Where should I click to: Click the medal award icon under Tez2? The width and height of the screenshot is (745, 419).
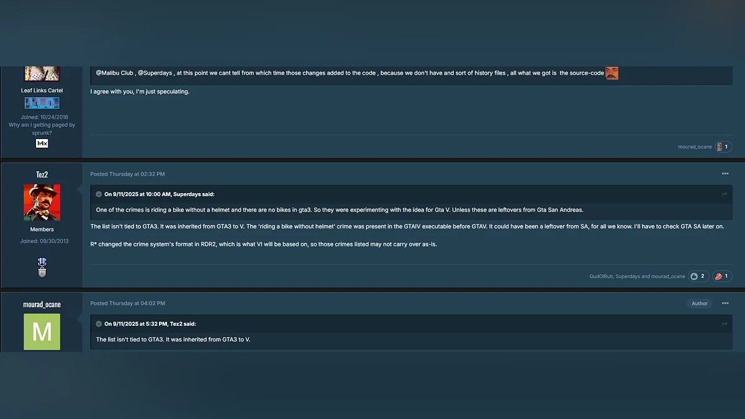pyautogui.click(x=42, y=267)
